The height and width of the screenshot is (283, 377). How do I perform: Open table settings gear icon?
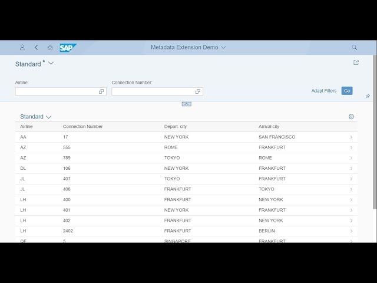351,117
